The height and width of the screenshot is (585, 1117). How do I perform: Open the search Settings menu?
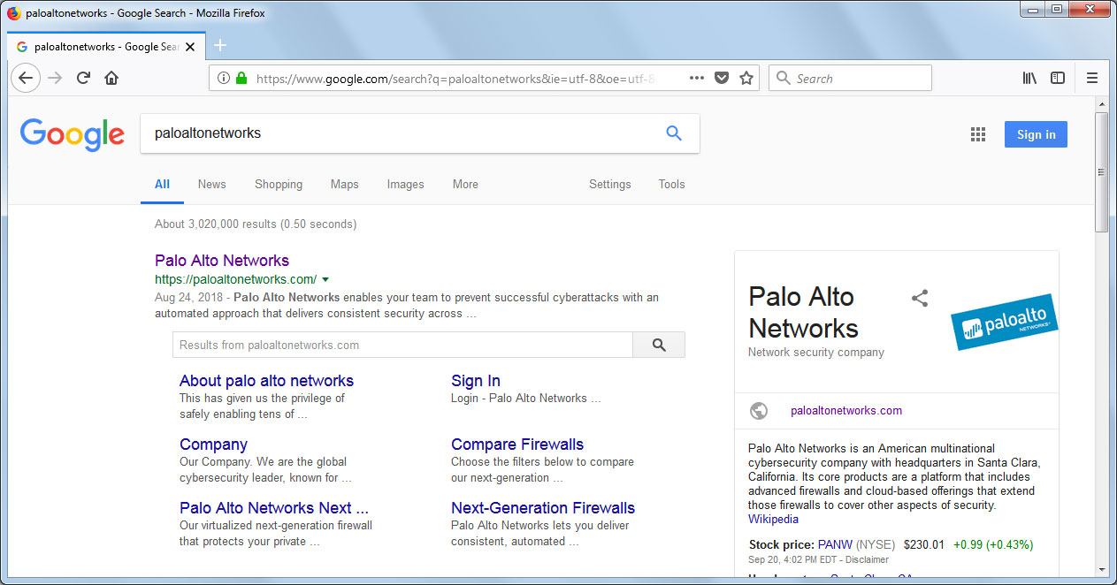coord(610,184)
